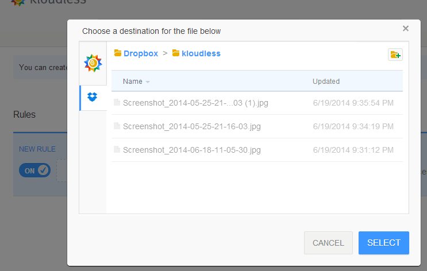Image resolution: width=427 pixels, height=271 pixels.
Task: Open the kloudless folder breadcrumb
Action: (201, 53)
